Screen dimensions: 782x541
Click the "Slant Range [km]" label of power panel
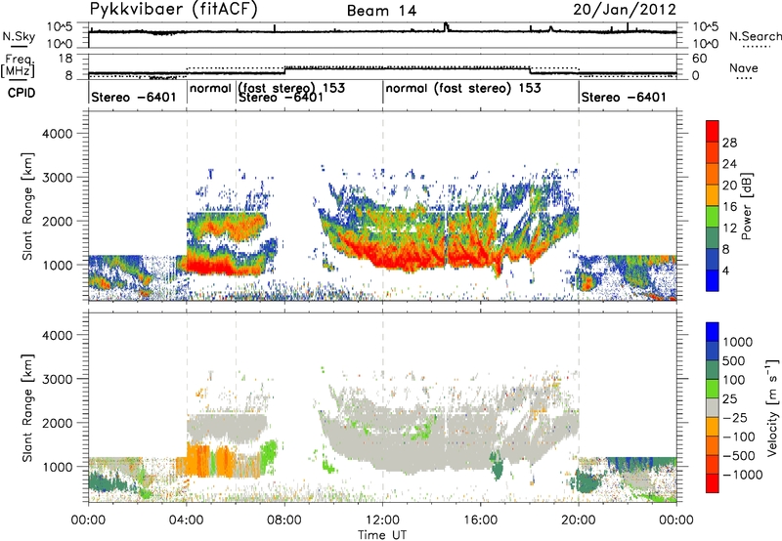pos(27,206)
